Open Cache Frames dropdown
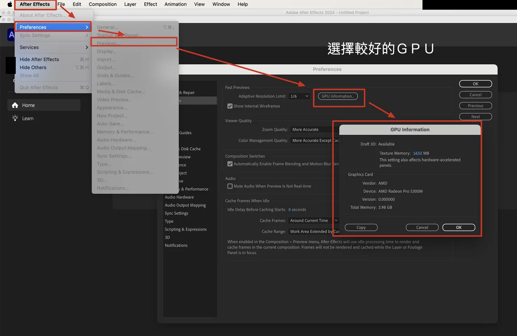Viewport: 517px width, 336px height. click(x=314, y=220)
